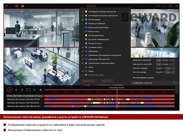Choose Экспортировать архив menu entry

click(143, 77)
